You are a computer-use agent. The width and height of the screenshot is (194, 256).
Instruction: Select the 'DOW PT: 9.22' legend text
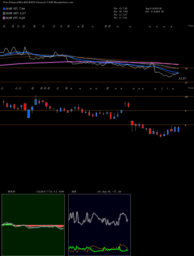coord(15,18)
